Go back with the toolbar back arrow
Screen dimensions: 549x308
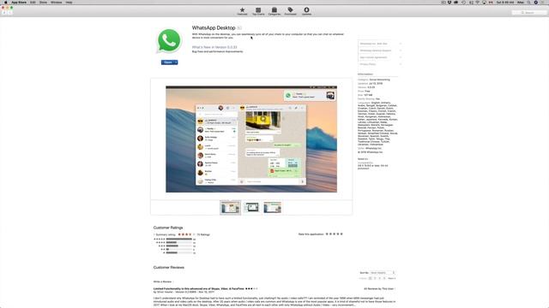pyautogui.click(x=4, y=13)
